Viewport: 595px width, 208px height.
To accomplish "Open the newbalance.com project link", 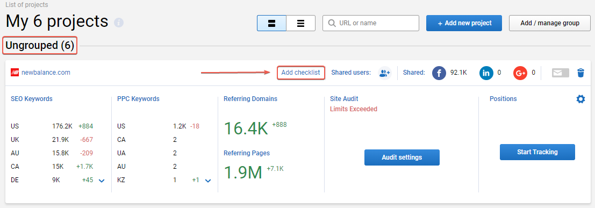I will point(46,73).
